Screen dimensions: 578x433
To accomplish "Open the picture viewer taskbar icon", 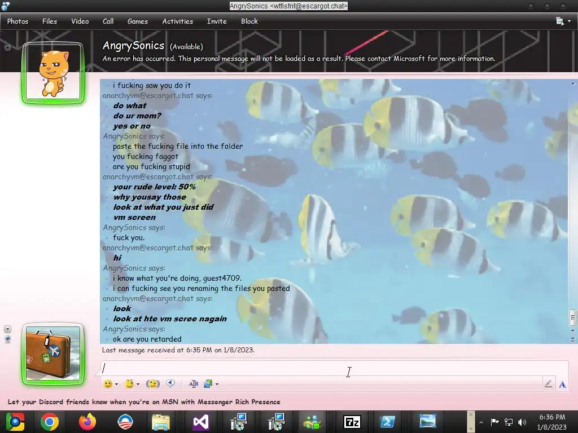I will point(428,422).
